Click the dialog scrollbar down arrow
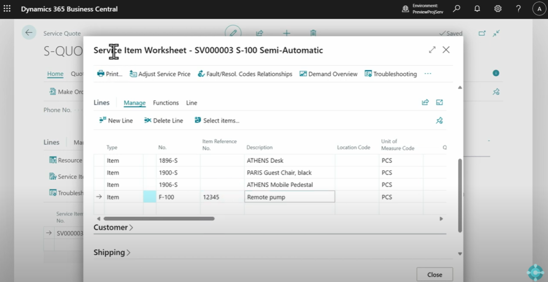Image resolution: width=548 pixels, height=282 pixels. pos(460,254)
